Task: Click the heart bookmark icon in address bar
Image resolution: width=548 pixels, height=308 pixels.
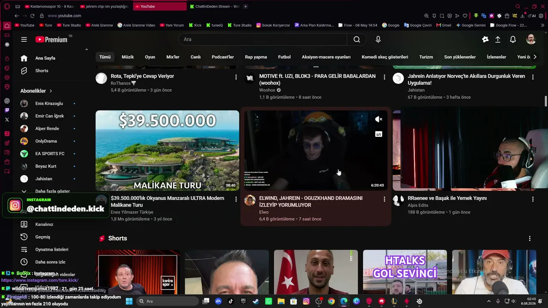Action: 465,16
